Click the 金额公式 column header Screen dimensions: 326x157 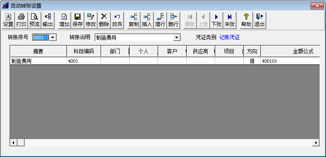pyautogui.click(x=290, y=52)
